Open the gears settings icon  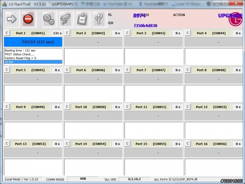(x=49, y=19)
